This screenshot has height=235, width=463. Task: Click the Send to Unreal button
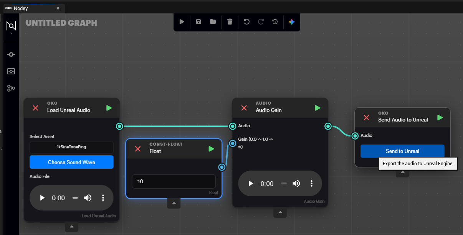(402, 151)
